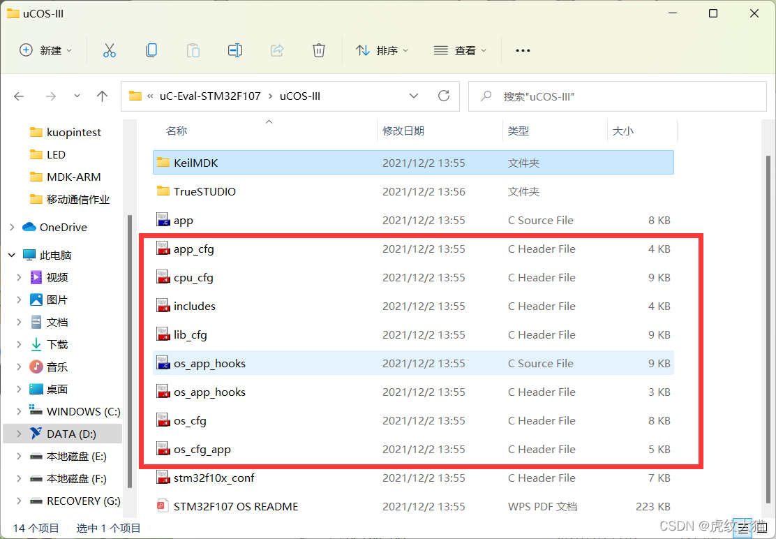This screenshot has width=776, height=539.
Task: Open the 查看 (View) dropdown
Action: coord(461,50)
